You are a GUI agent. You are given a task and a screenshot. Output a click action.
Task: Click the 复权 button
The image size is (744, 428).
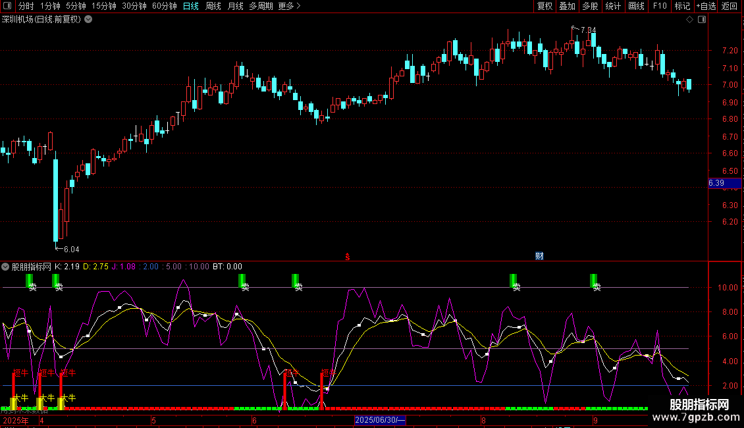pos(545,7)
